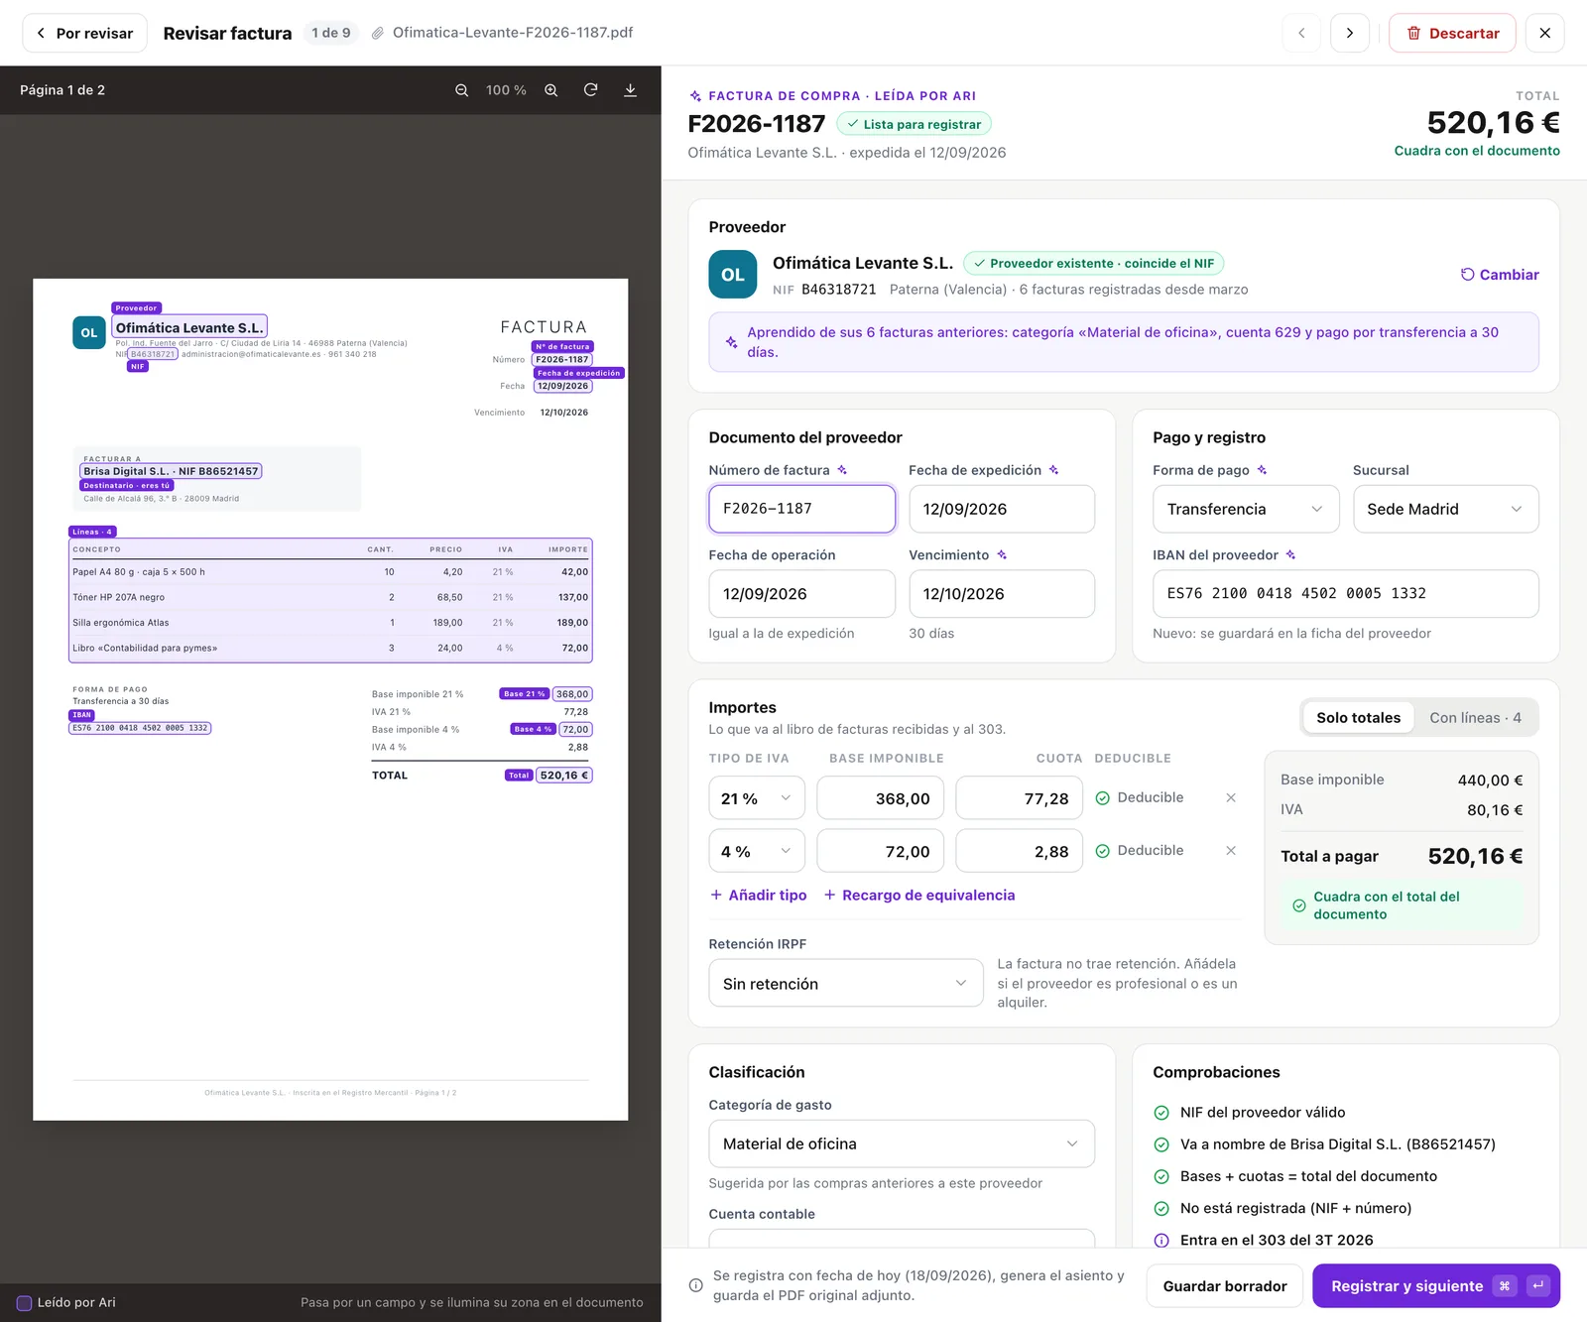Edit the 368,00 base imponible field

[x=882, y=798]
